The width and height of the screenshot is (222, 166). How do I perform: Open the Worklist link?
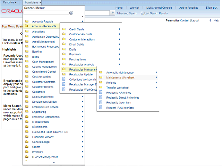(134, 8)
